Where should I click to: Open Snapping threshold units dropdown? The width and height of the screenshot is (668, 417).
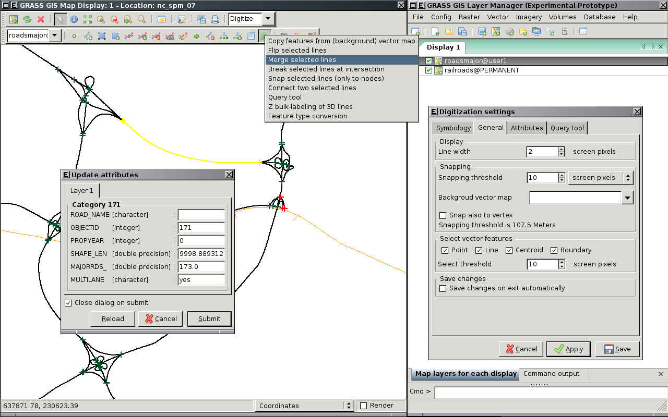pyautogui.click(x=601, y=178)
